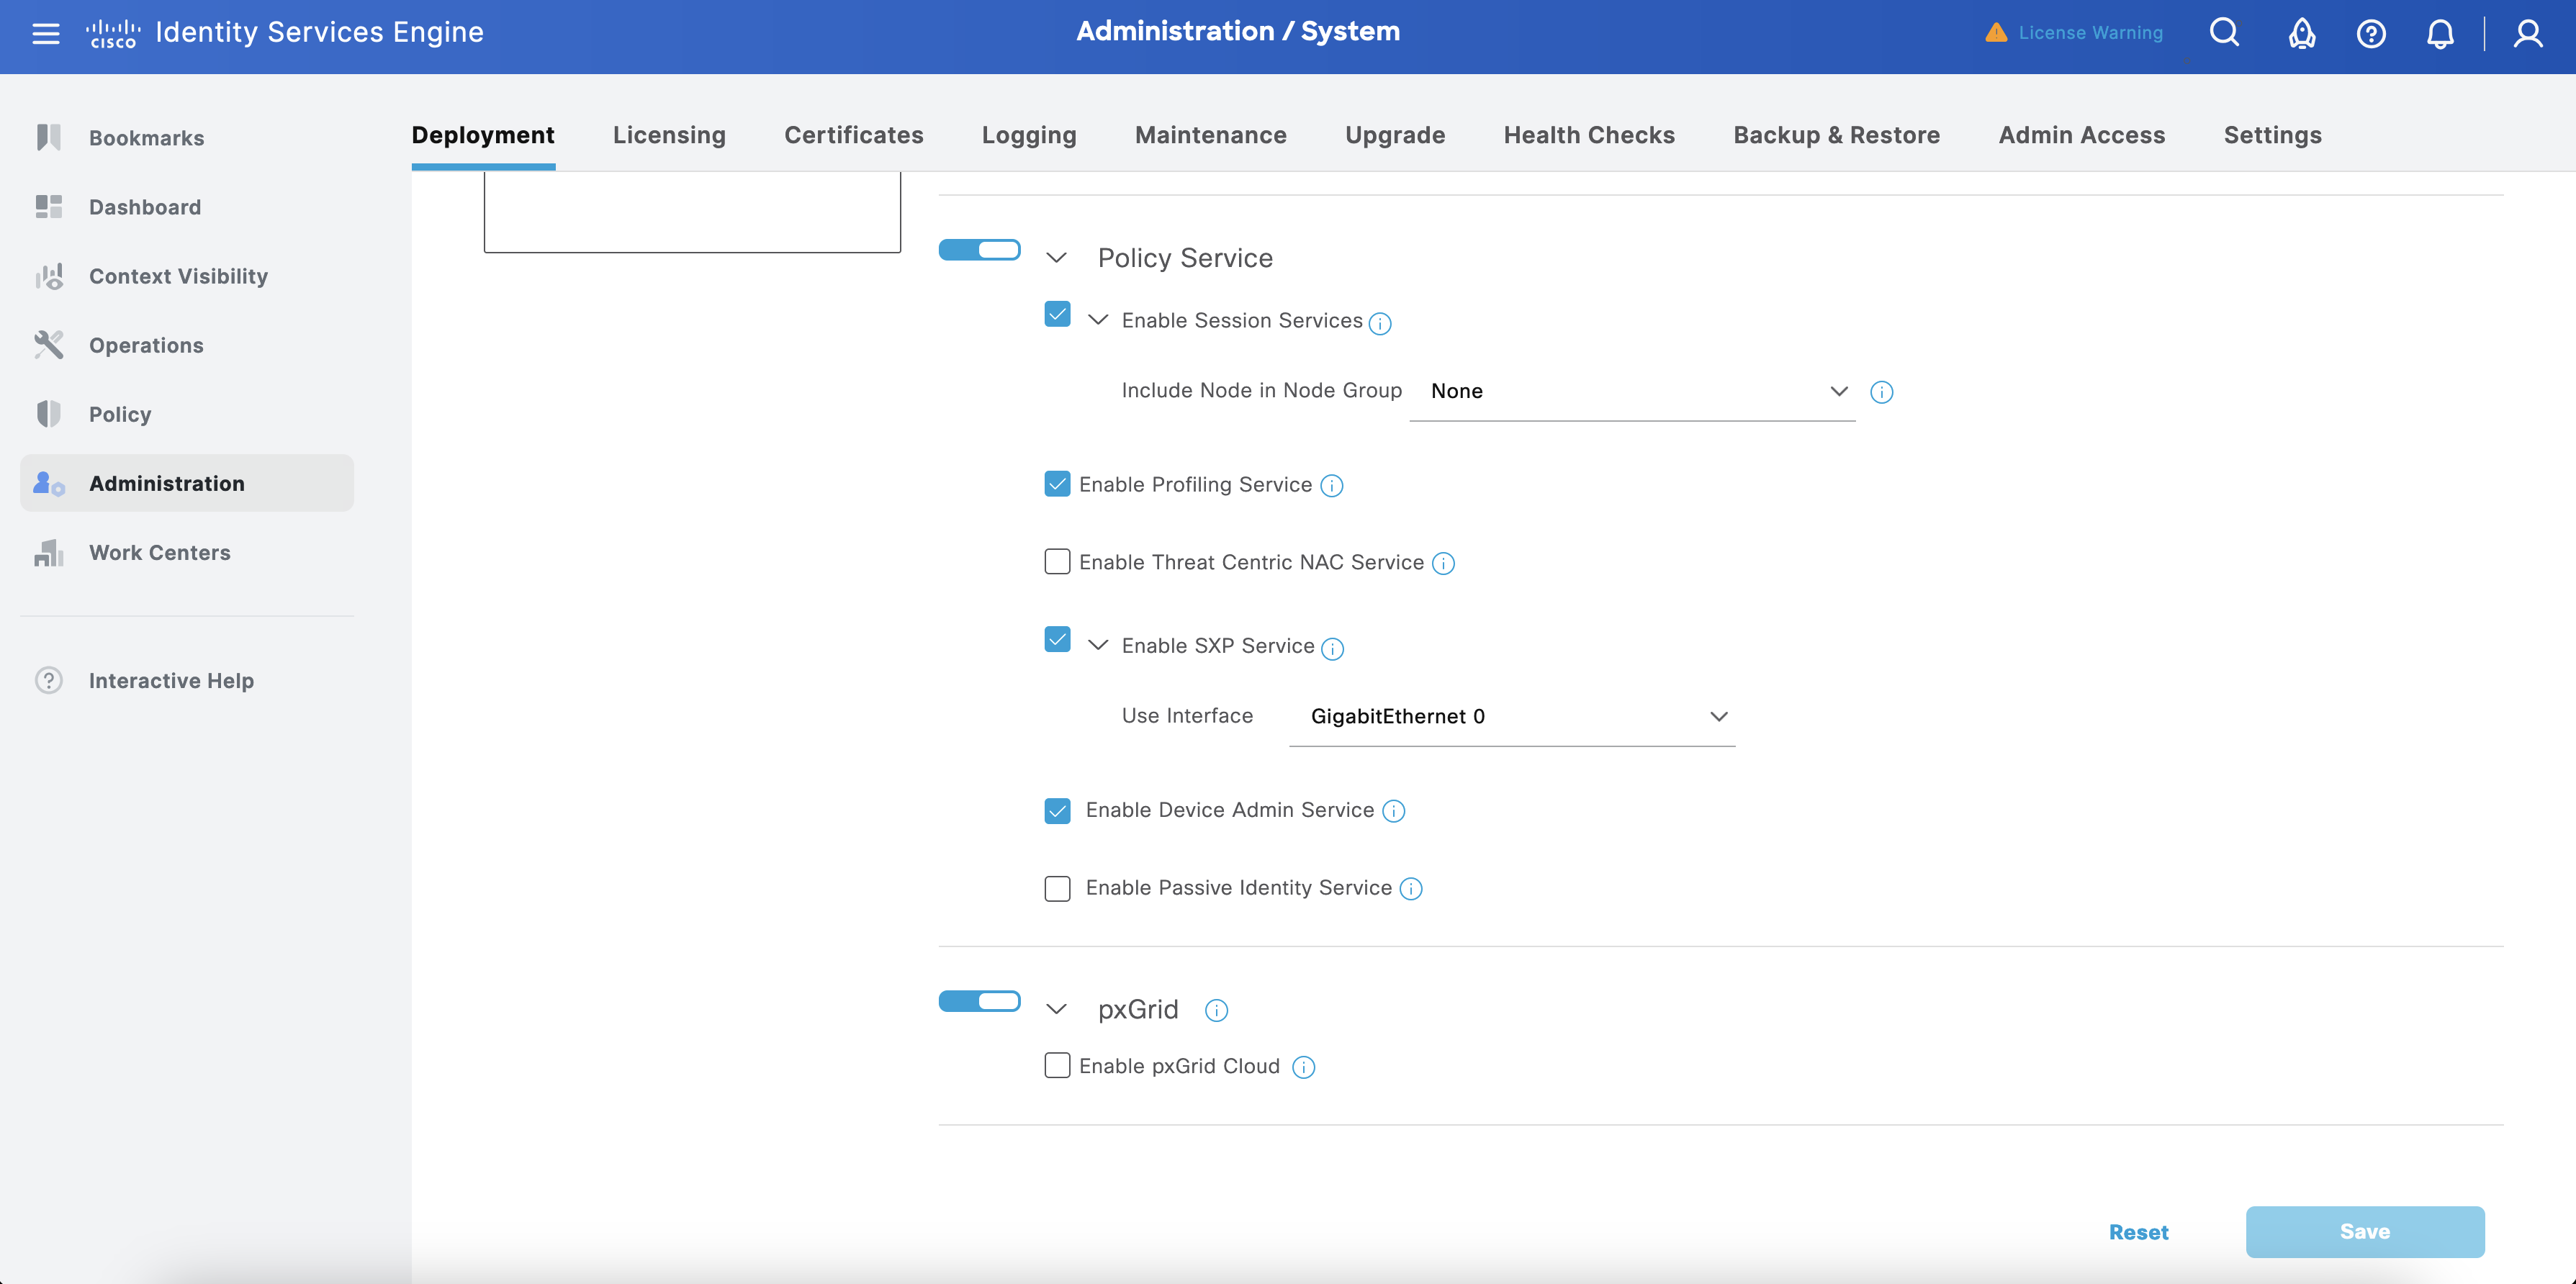Uncheck Enable Device Admin Service

[1057, 810]
